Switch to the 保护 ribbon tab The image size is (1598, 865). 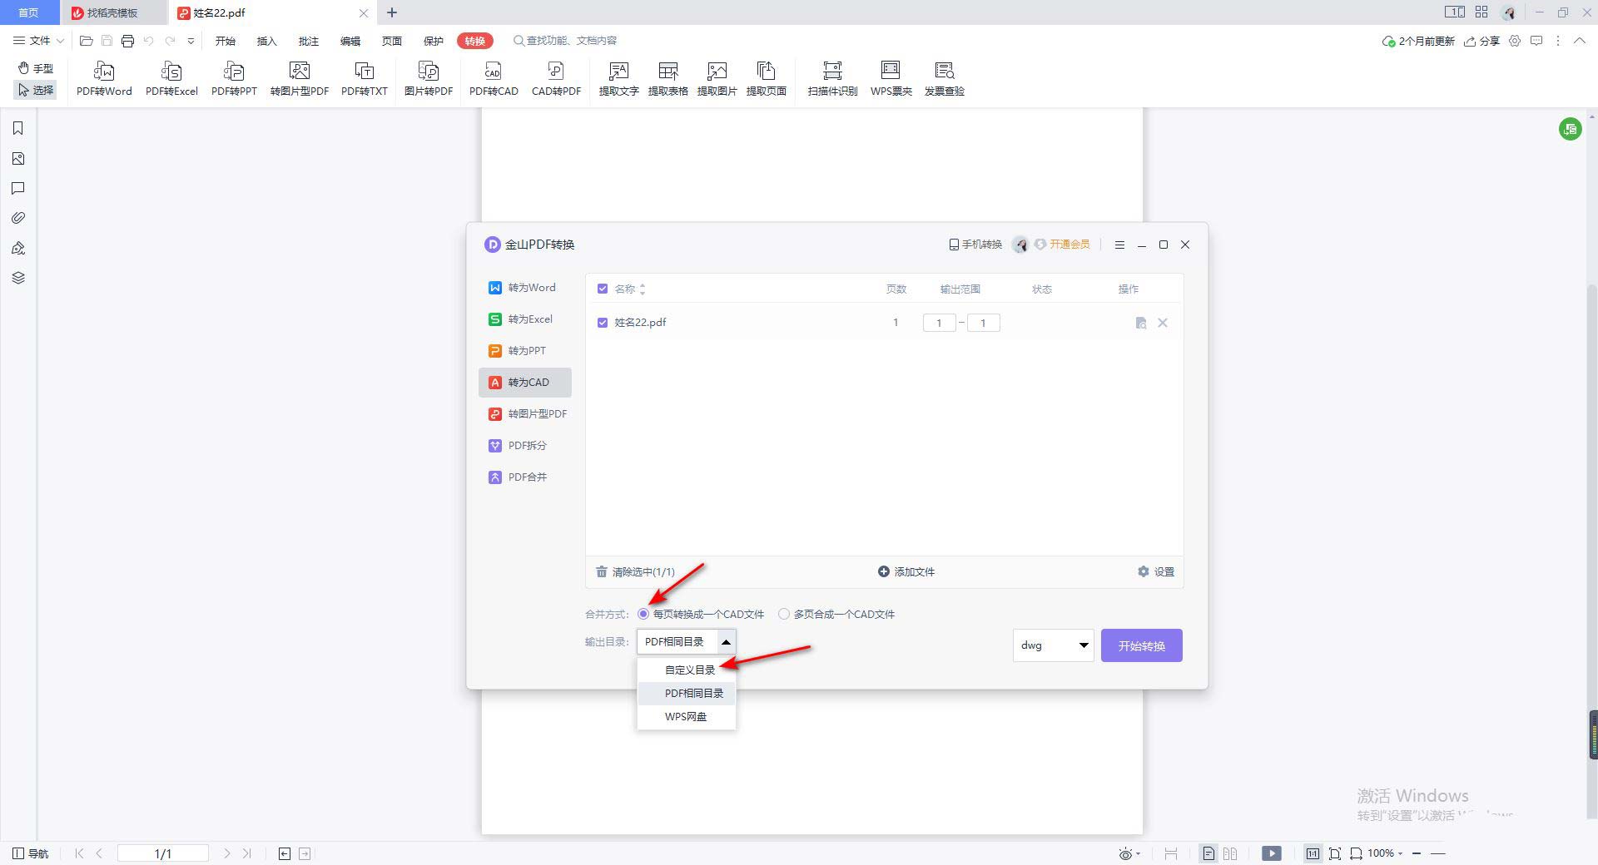click(433, 41)
